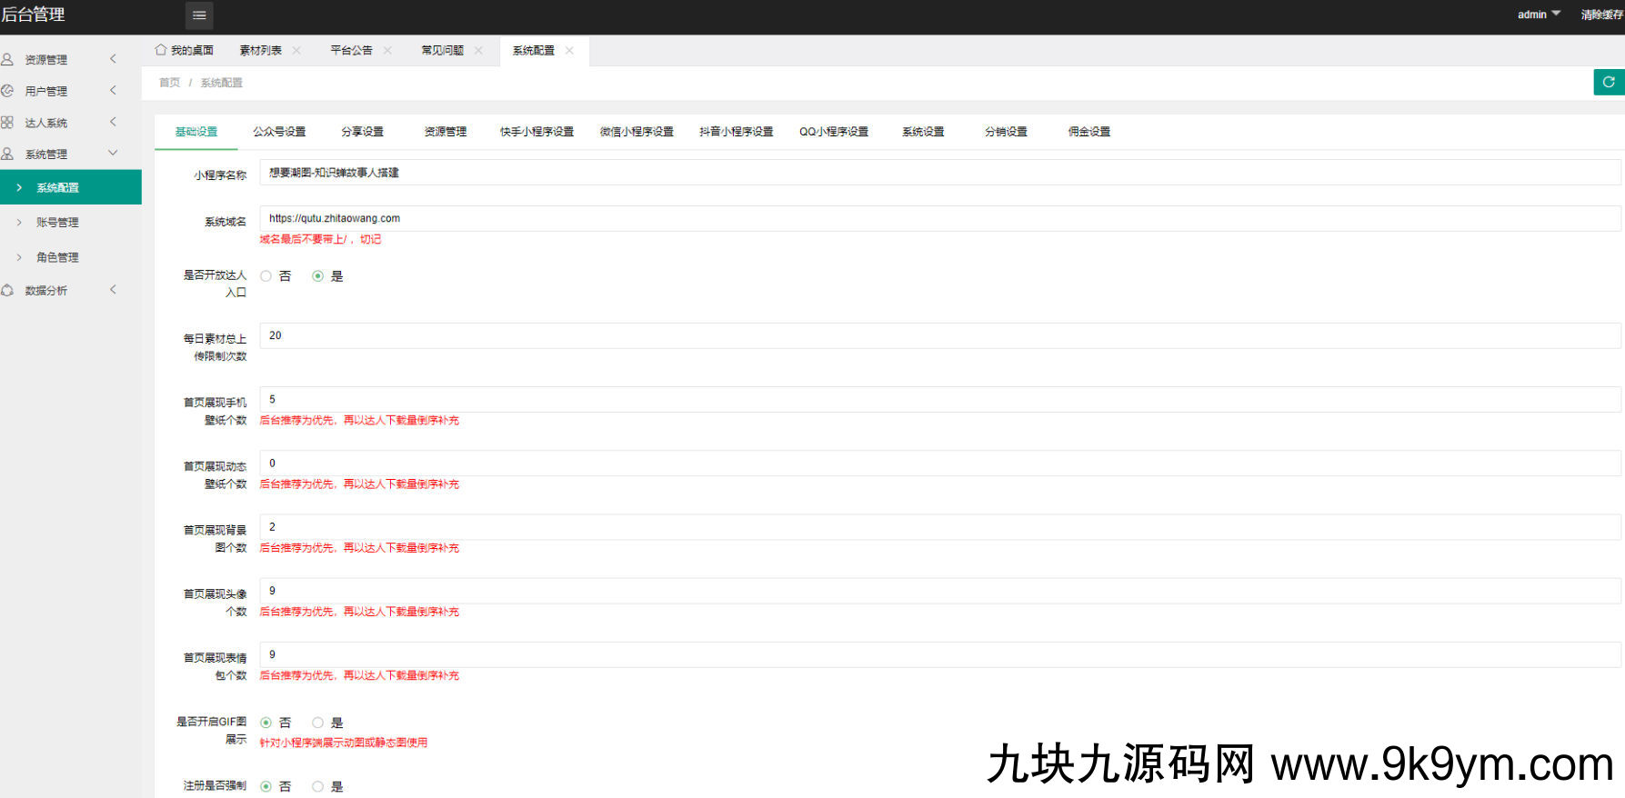
Task: Switch to the 分销设置 tab
Action: [1006, 132]
